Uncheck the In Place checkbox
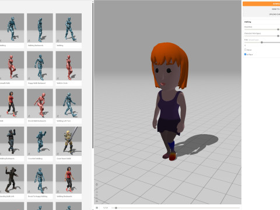 pos(245,54)
